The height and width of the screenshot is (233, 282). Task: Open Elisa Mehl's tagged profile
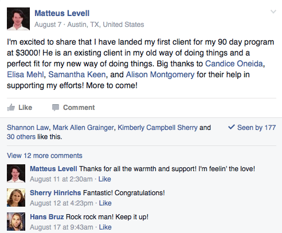25,74
